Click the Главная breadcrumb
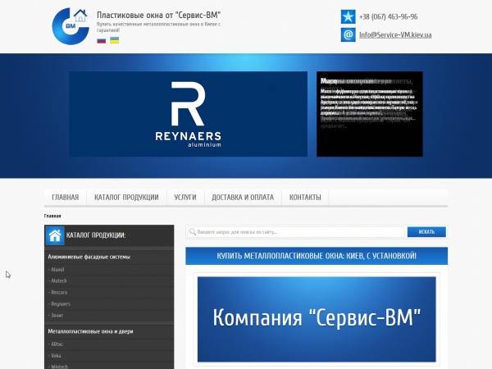 point(52,216)
